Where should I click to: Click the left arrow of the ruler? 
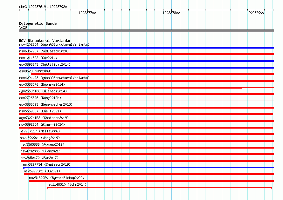20,10
